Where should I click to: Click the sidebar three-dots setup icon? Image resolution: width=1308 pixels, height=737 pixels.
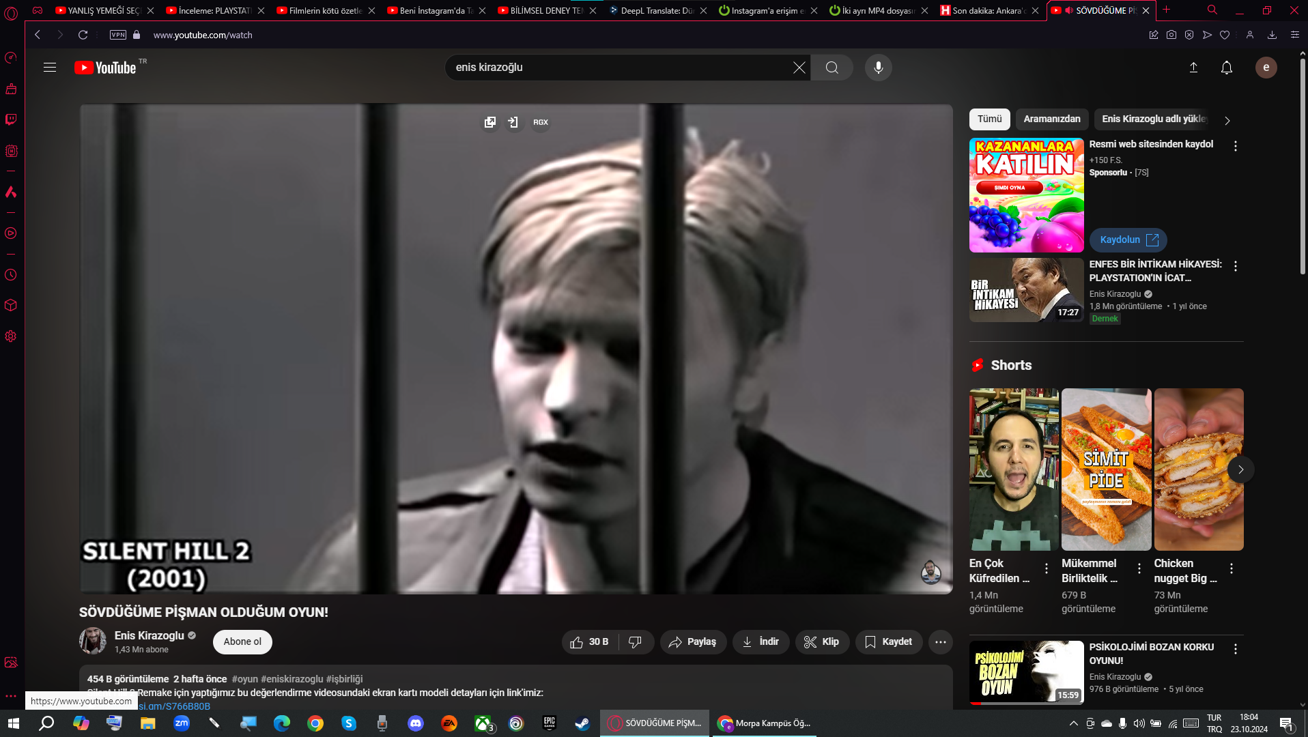tap(11, 696)
